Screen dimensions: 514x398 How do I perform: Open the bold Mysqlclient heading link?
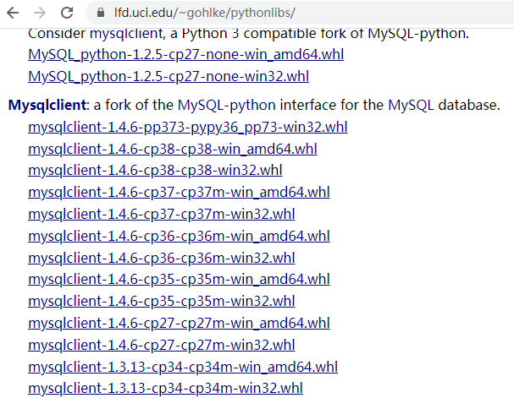[x=47, y=105]
